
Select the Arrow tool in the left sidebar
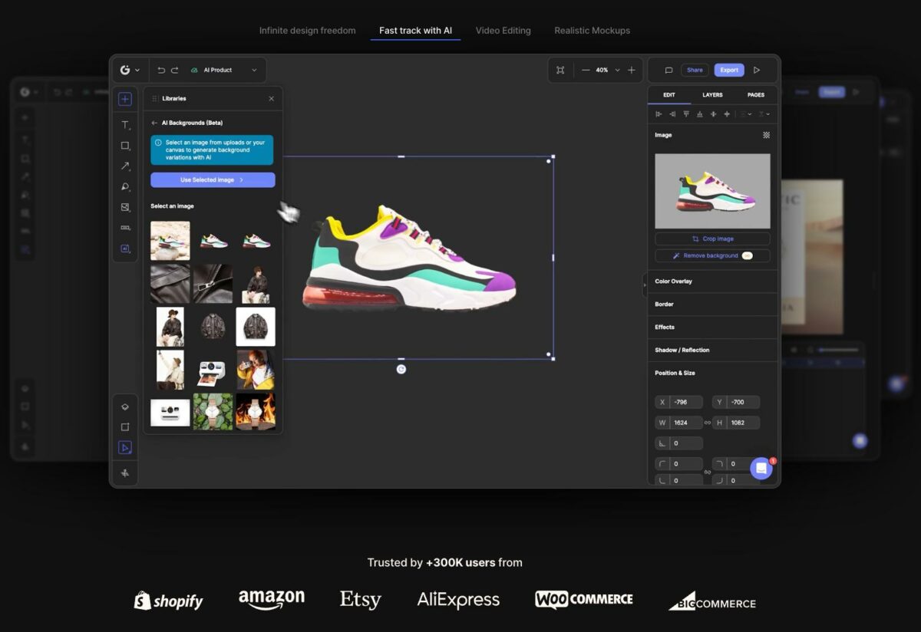pyautogui.click(x=125, y=166)
